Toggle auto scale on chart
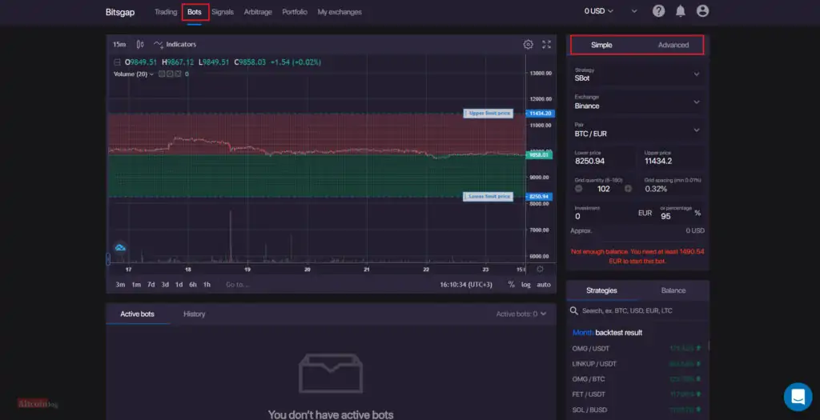 click(x=544, y=285)
